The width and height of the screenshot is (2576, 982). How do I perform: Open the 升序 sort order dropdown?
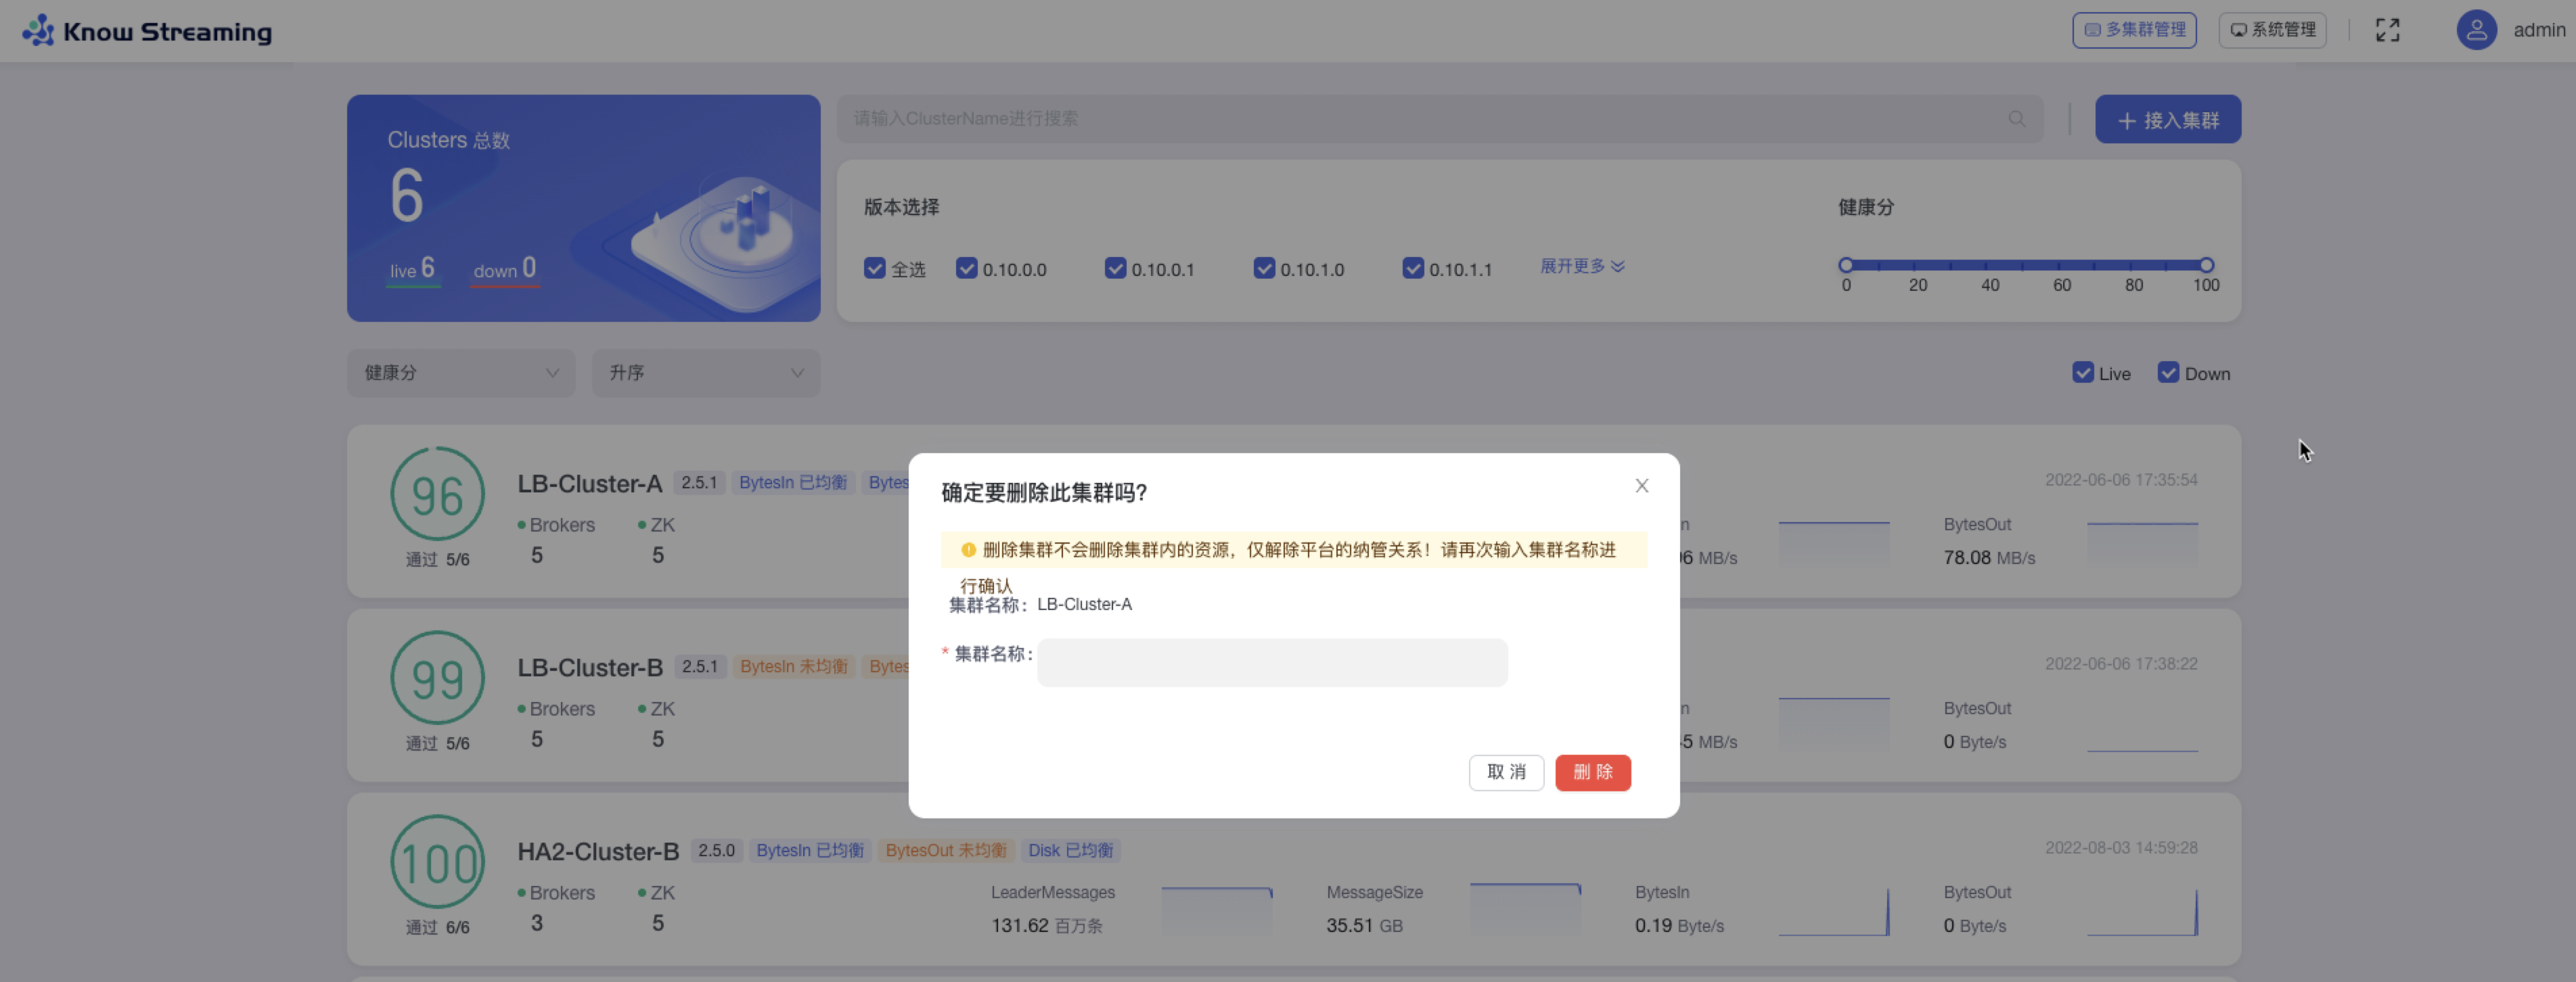(705, 373)
